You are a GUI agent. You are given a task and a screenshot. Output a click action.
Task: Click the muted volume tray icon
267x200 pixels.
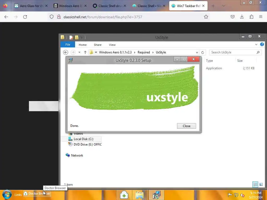tap(242, 195)
